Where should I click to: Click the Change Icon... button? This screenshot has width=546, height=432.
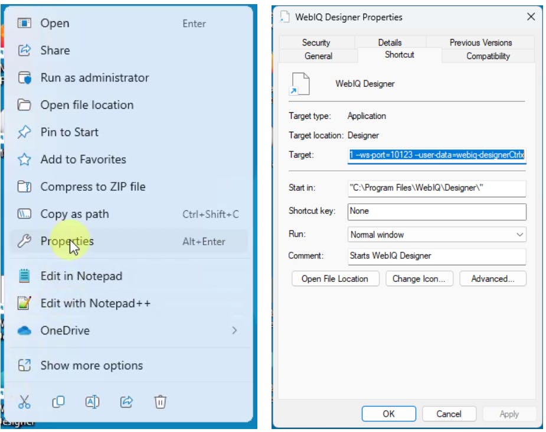tap(419, 278)
